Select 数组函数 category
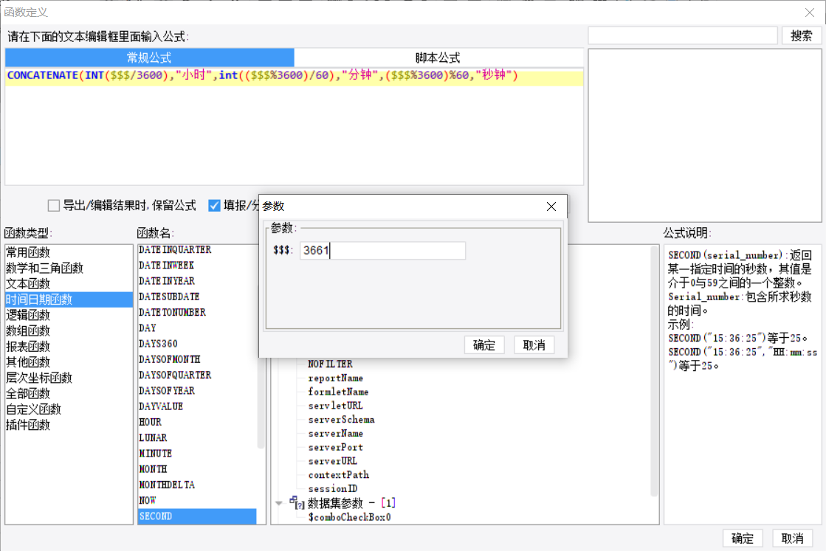 coord(69,330)
